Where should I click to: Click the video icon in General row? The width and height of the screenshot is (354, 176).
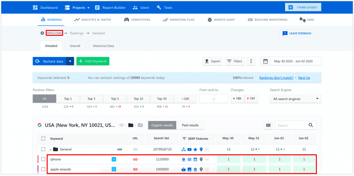point(189,149)
